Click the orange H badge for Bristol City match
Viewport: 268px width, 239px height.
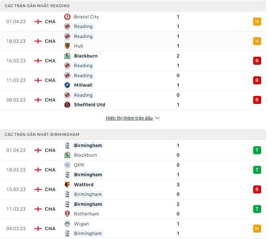(x=257, y=22)
